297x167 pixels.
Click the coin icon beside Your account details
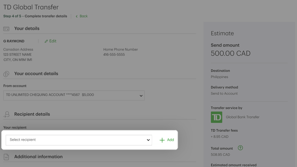pos(6,74)
